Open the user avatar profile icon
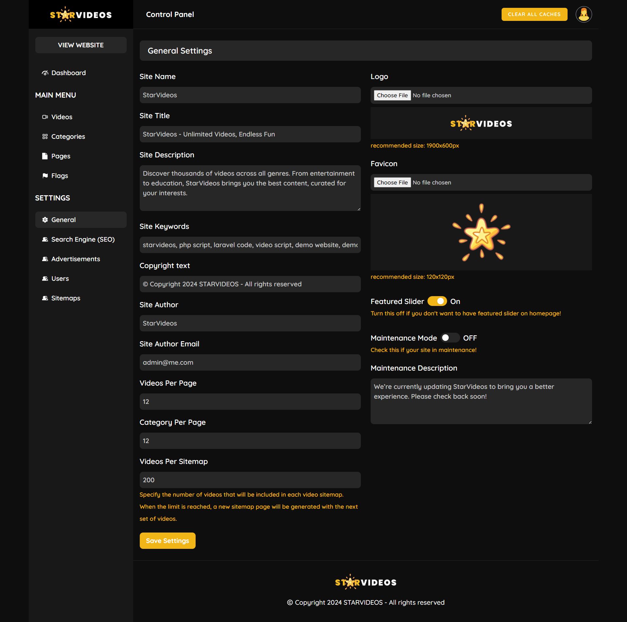Image resolution: width=627 pixels, height=622 pixels. [584, 14]
